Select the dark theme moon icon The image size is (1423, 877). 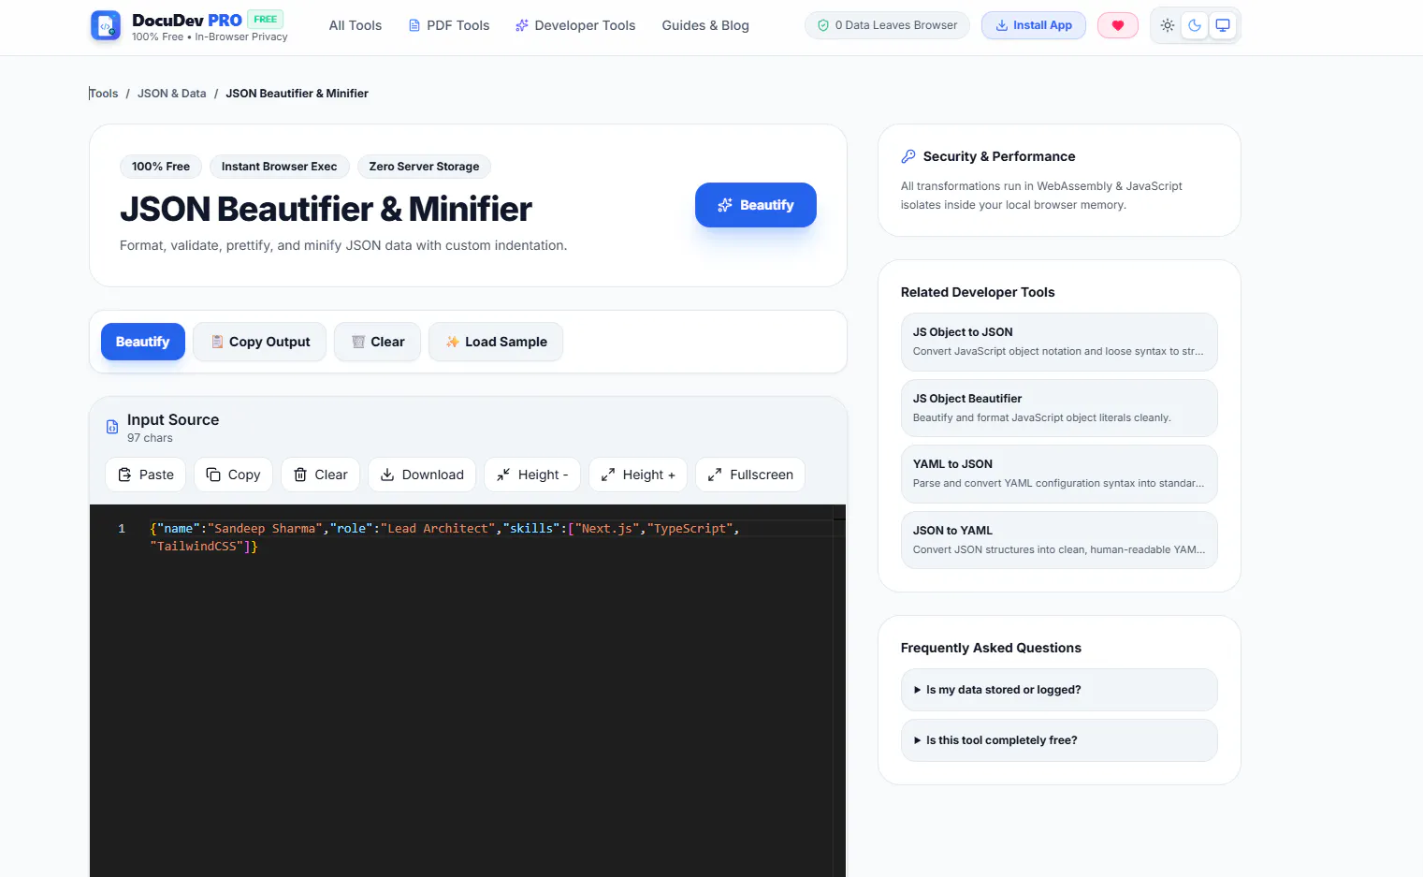click(1195, 25)
